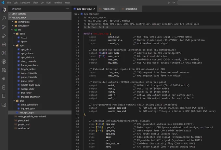Open Explorer more actions ellipsis
Image resolution: width=221 pixels, height=150 pixels.
pyautogui.click(x=68, y=9)
